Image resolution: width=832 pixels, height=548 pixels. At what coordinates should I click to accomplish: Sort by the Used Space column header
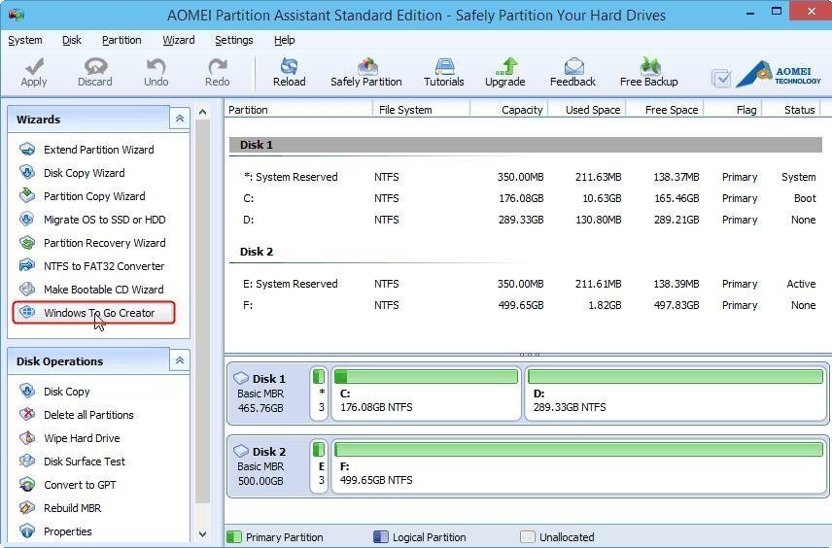pos(587,110)
